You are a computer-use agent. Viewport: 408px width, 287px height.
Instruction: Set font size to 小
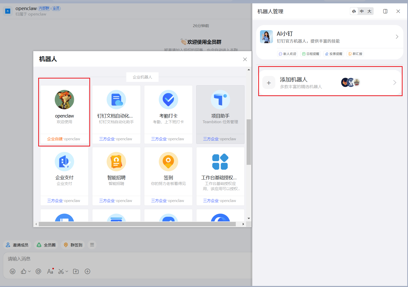pyautogui.click(x=354, y=11)
